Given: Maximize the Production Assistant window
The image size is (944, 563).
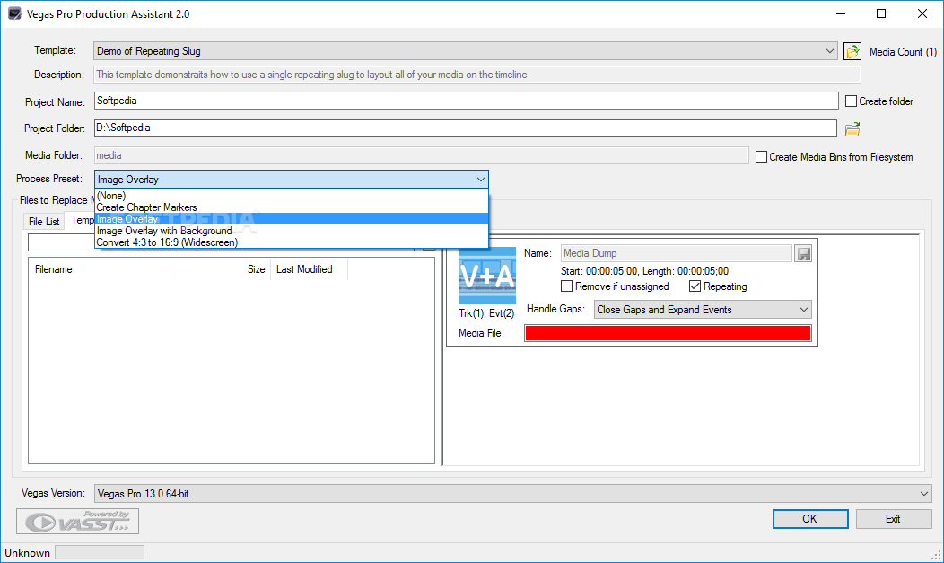Looking at the screenshot, I should point(881,13).
